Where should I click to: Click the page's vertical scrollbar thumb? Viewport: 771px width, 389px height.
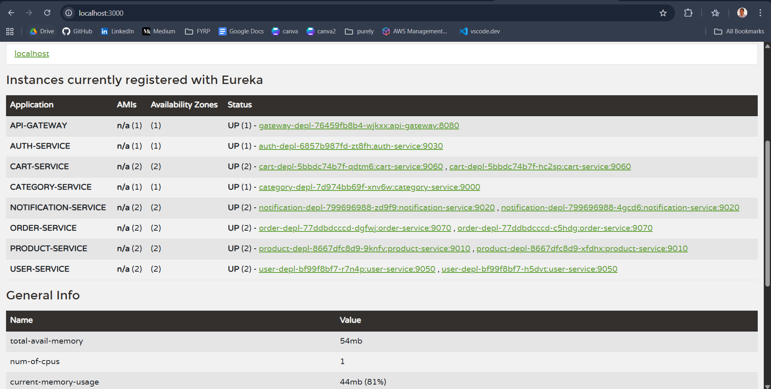click(767, 213)
